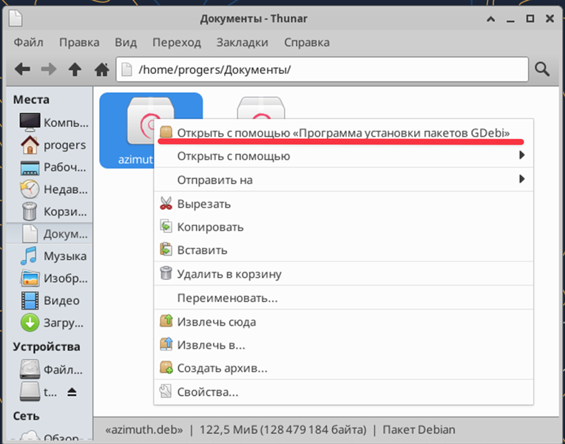Open Видео in the sidebar
565x444 pixels.
coord(50,301)
